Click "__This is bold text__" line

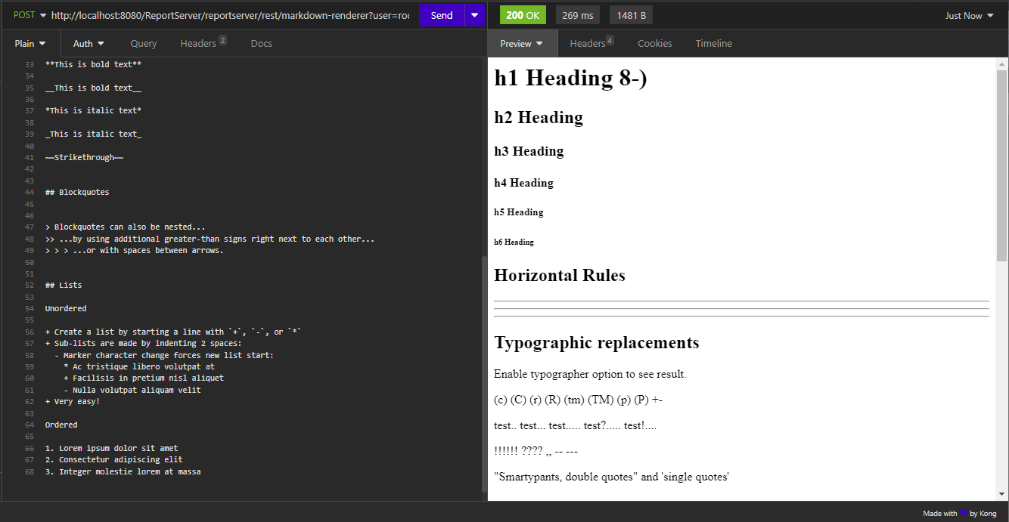(x=93, y=88)
